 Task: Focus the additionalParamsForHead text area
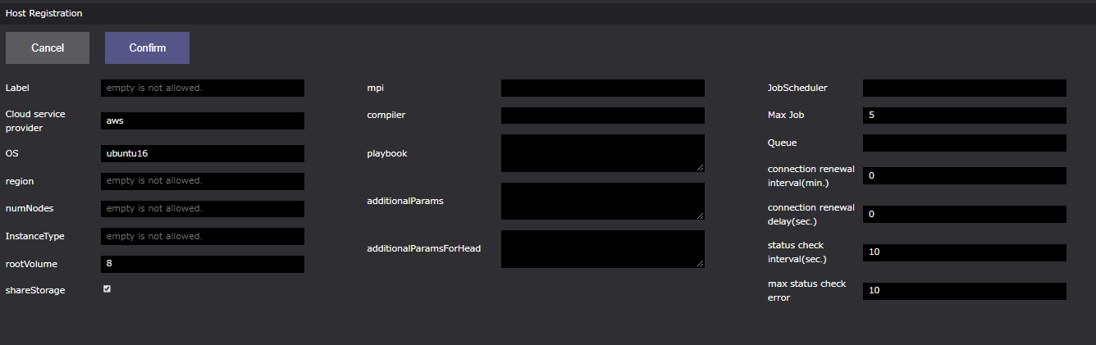[602, 248]
